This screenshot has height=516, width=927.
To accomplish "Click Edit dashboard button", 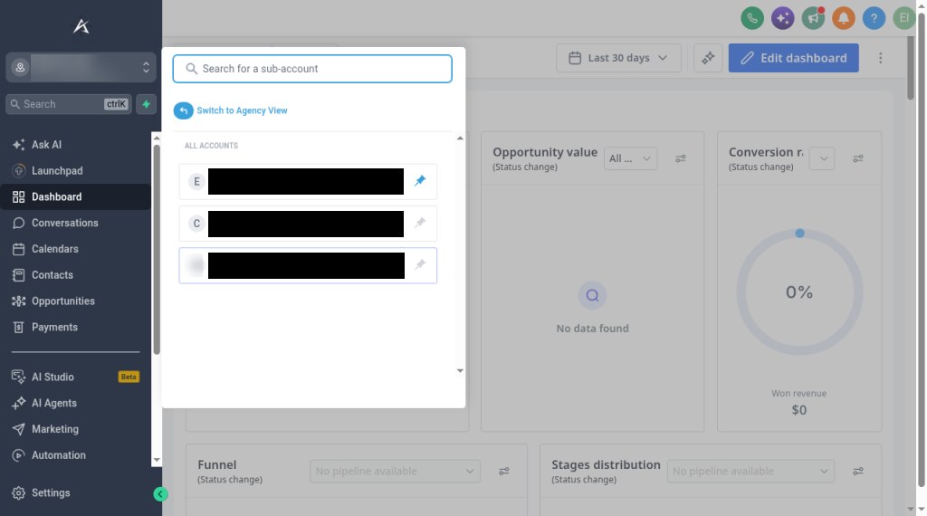I will [x=793, y=58].
